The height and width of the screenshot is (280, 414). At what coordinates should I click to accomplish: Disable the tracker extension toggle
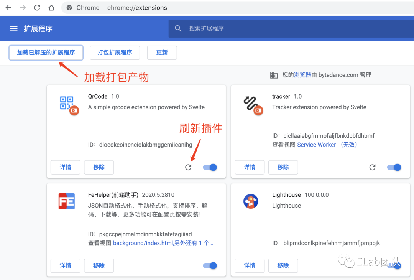click(394, 167)
